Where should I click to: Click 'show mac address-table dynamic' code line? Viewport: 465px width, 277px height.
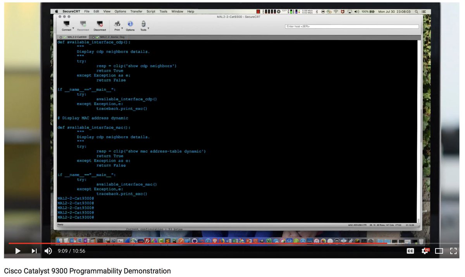(x=151, y=151)
